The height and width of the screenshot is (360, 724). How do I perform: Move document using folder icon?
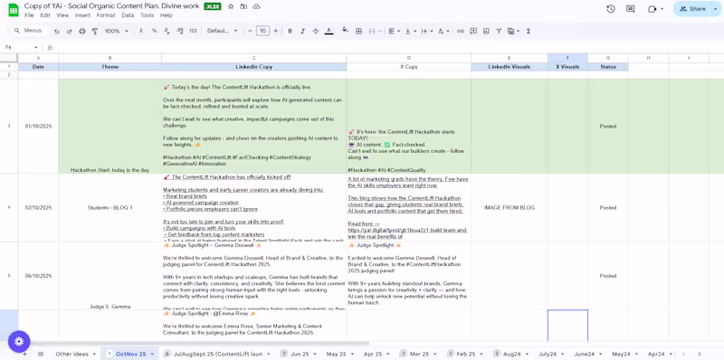[x=243, y=6]
